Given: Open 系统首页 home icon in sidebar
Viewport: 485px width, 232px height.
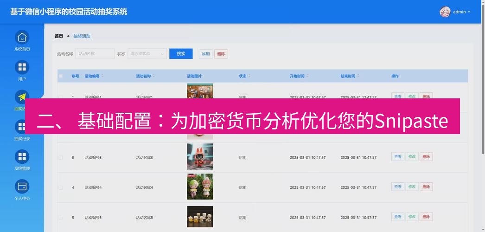Looking at the screenshot, I should tap(22, 38).
